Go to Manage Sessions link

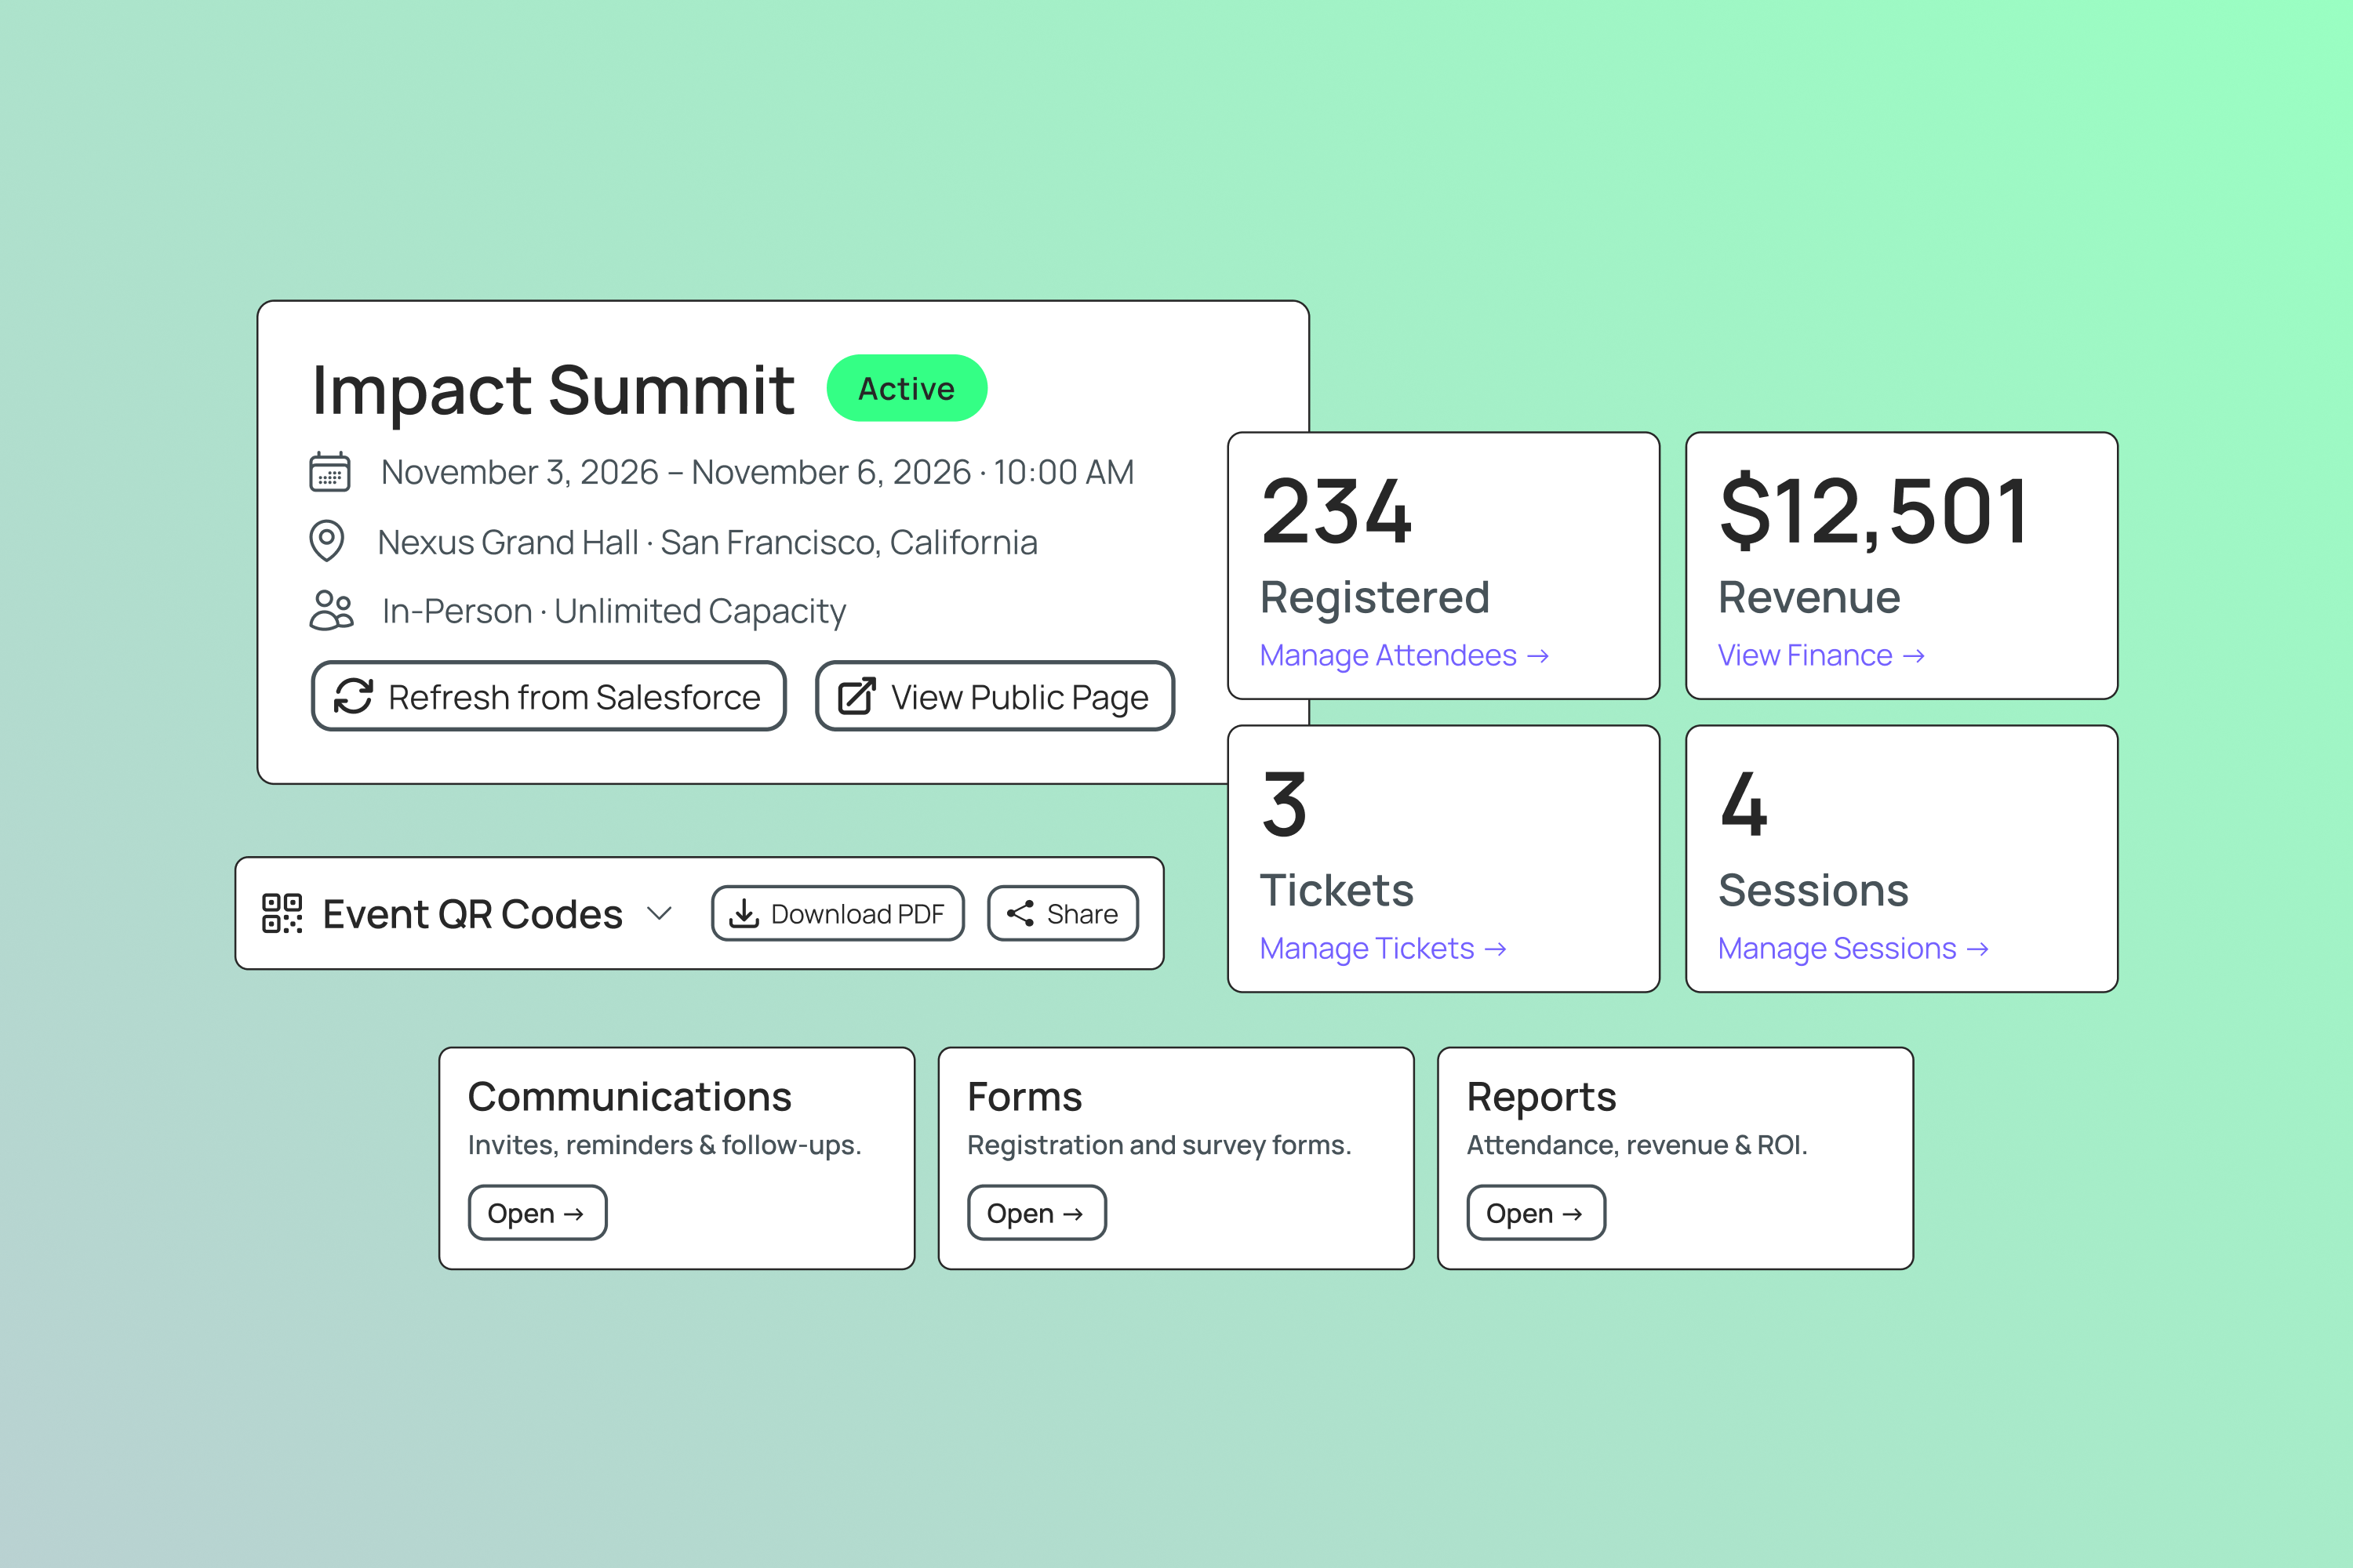coord(1853,948)
